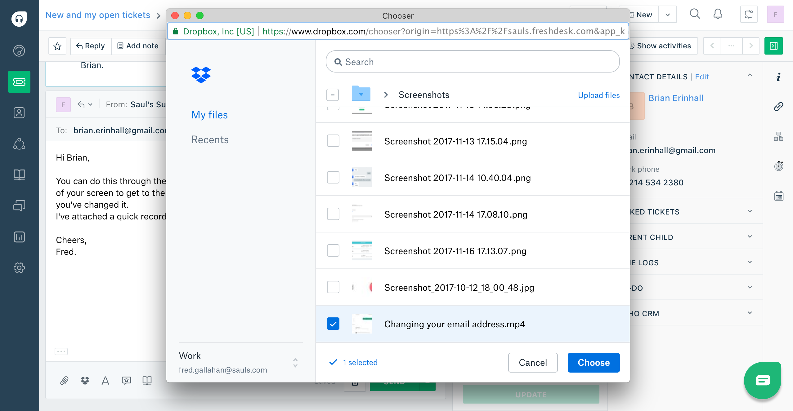Uncheck Changing your email address.mp4 checkbox
The image size is (793, 411).
coord(333,324)
